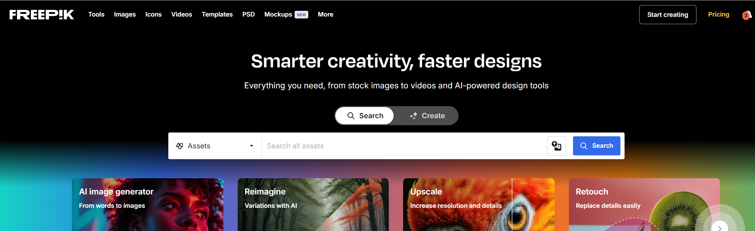Open the Mockups menu item
The image size is (755, 231).
pyautogui.click(x=278, y=14)
